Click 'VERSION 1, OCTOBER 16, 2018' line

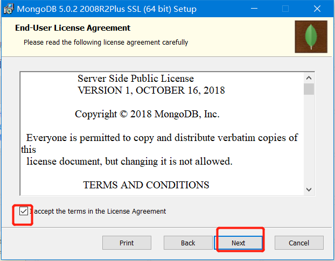point(151,90)
